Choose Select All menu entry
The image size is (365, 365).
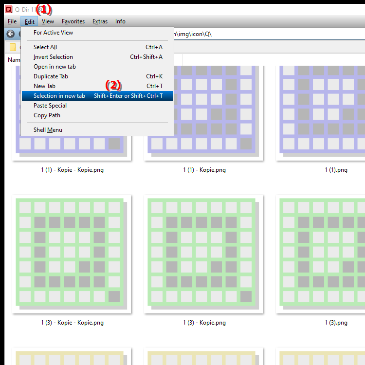point(97,47)
